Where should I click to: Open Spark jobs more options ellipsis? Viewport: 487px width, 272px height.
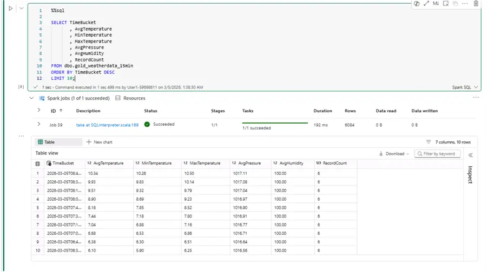(x=476, y=97)
